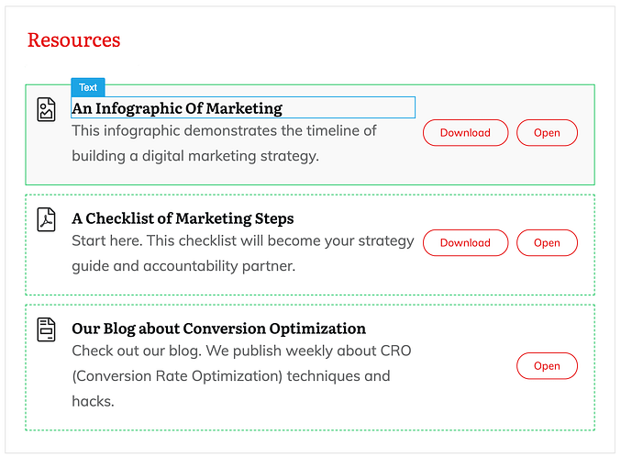Screen dimensions: 621x457
Task: Download the Infographic Of Marketing
Action: [x=465, y=133]
